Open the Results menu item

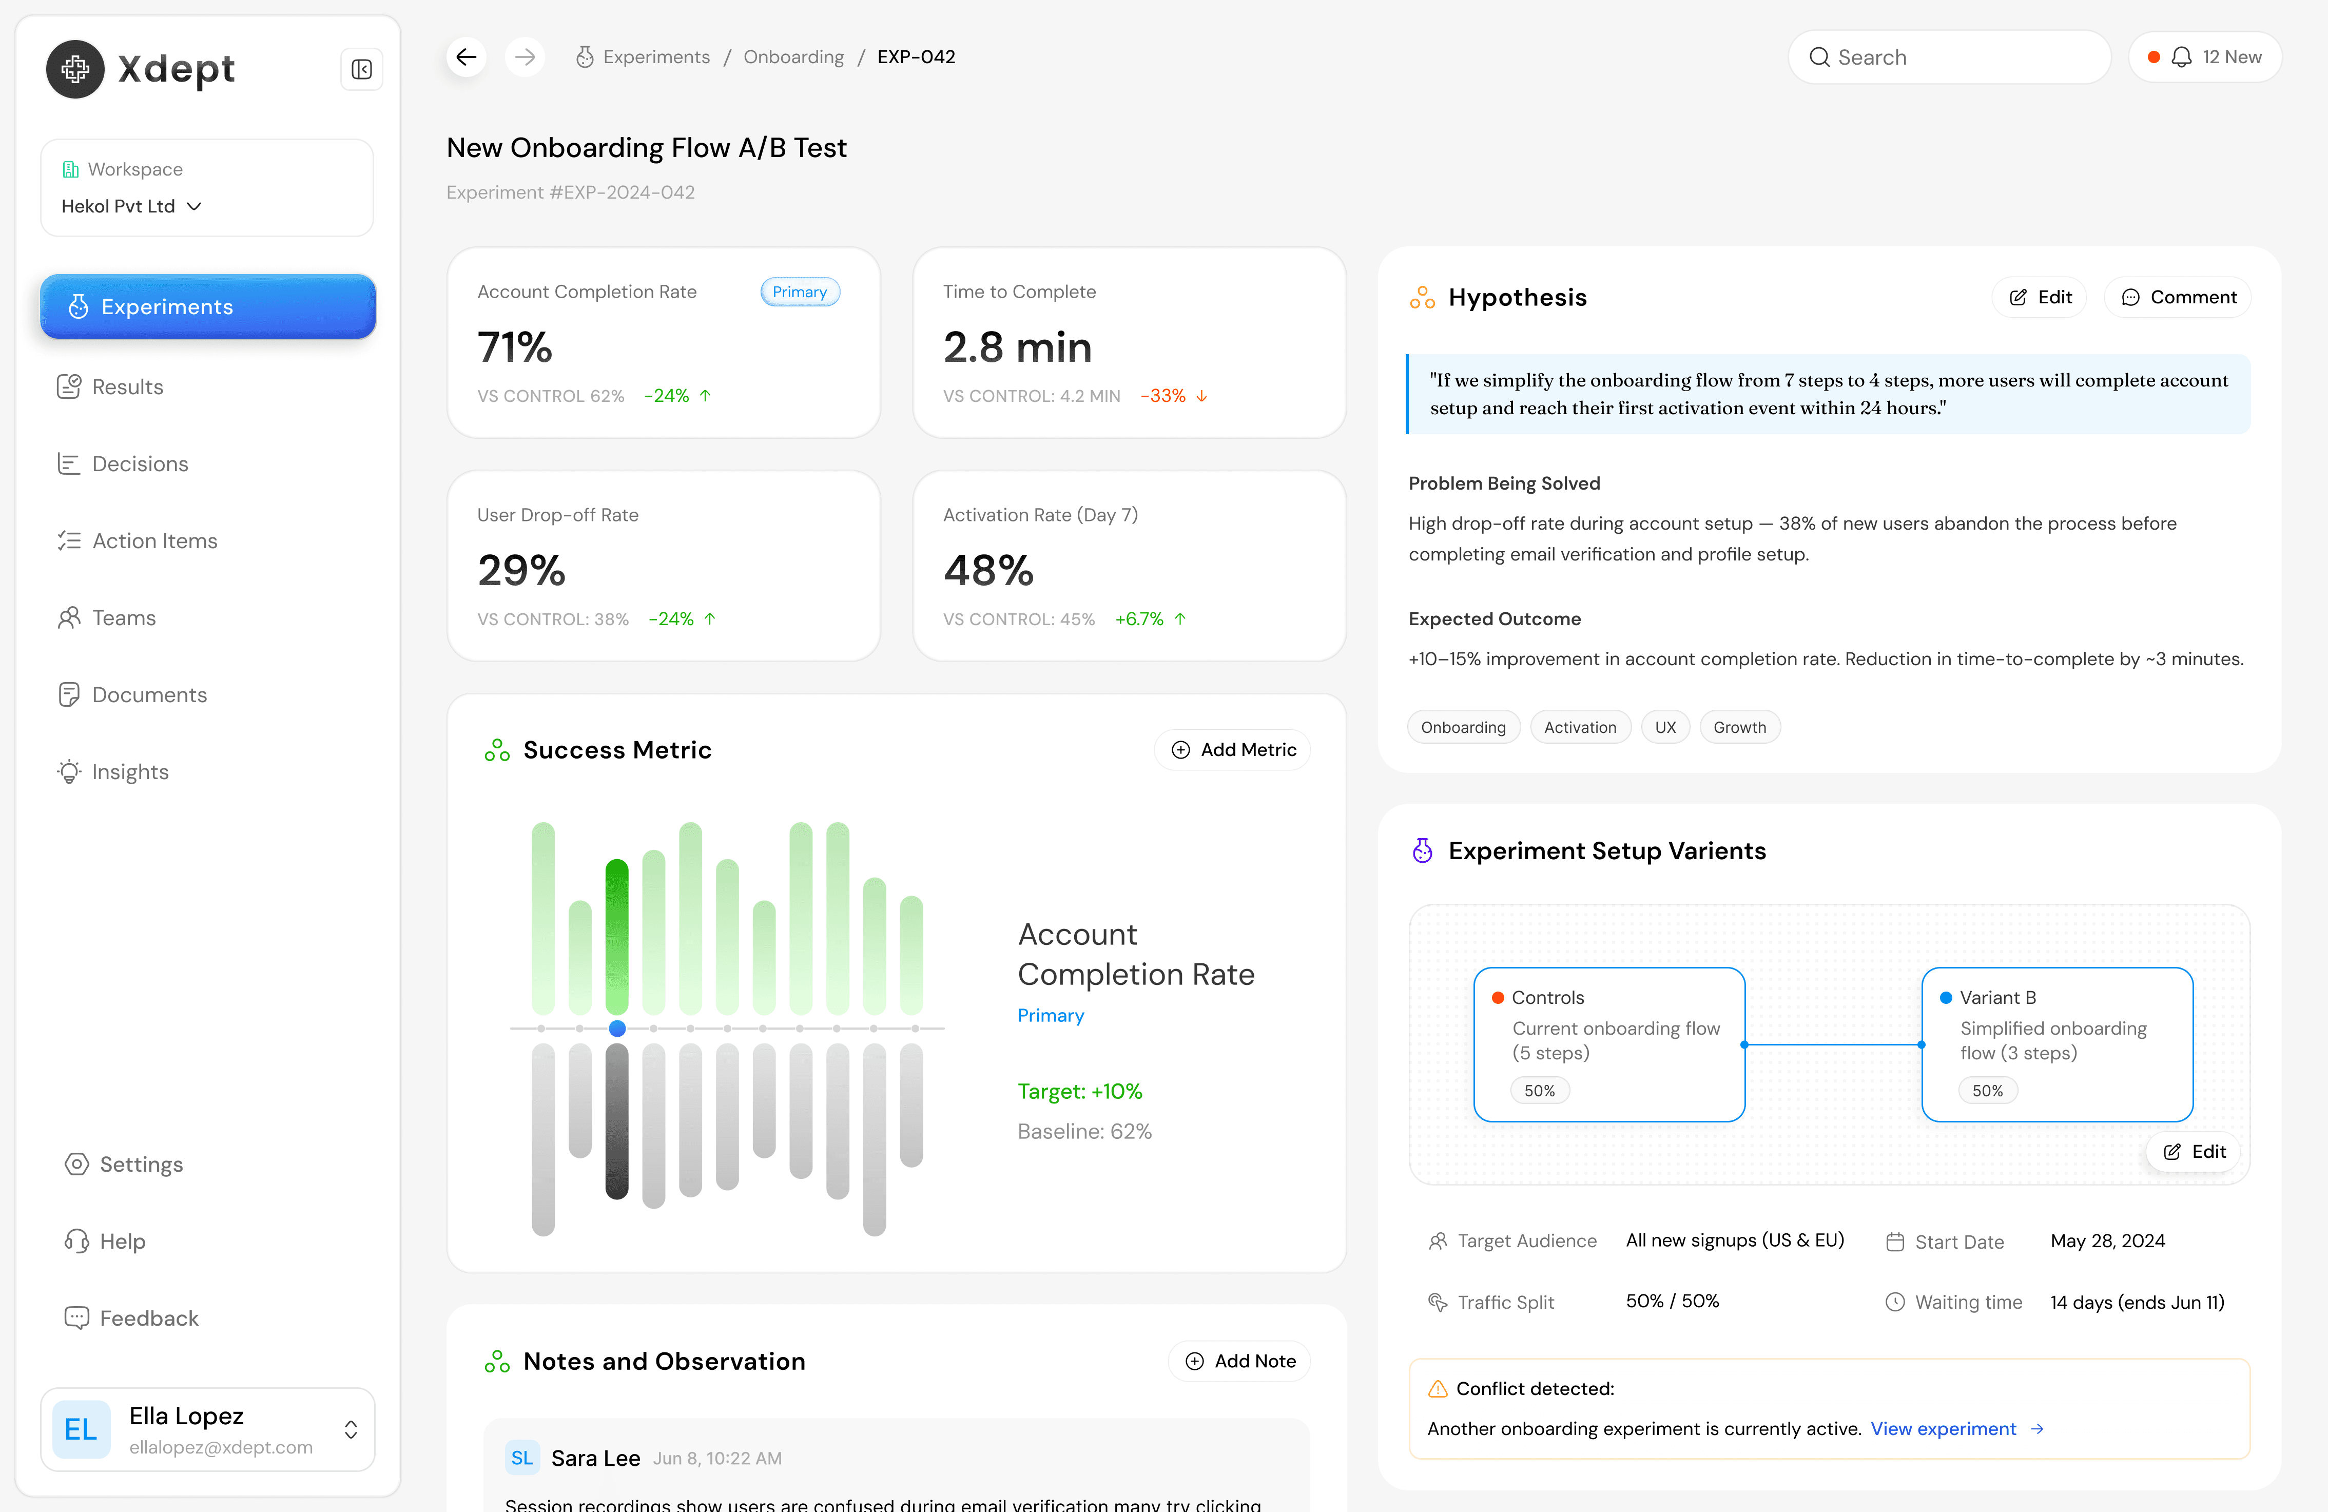click(127, 386)
